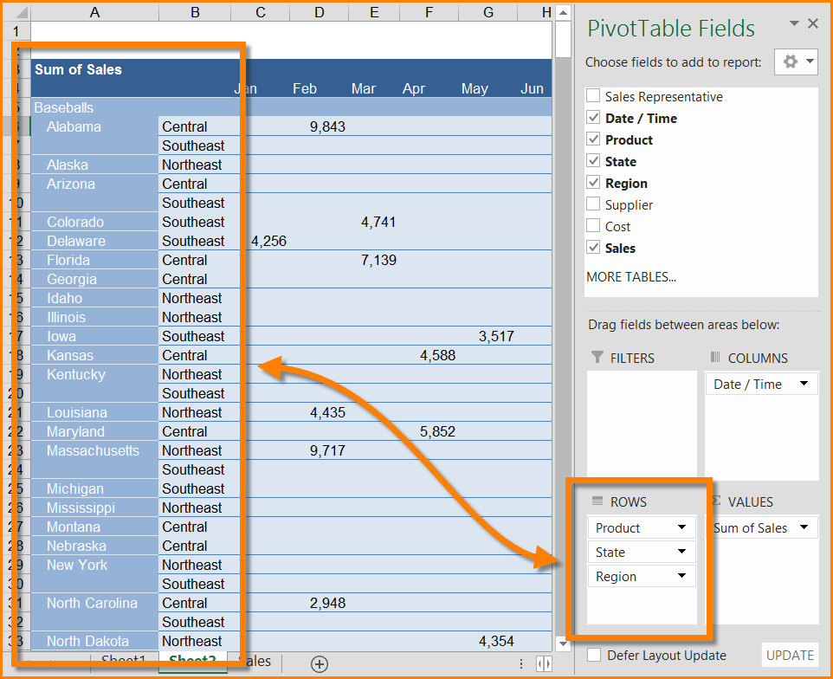Uncheck the Region field
Screen dimensions: 833x679
pos(593,183)
